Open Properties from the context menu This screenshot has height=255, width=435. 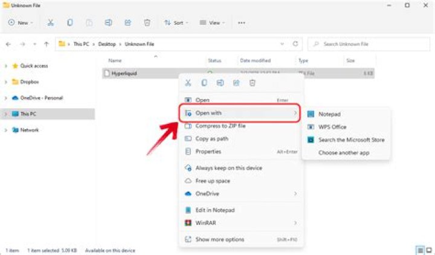(208, 152)
